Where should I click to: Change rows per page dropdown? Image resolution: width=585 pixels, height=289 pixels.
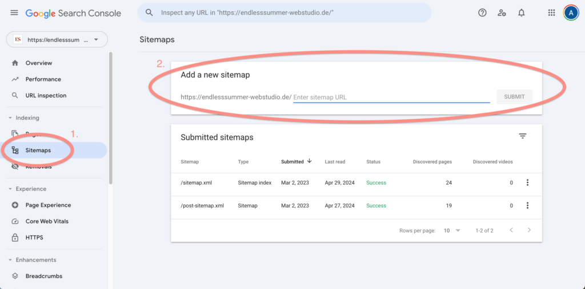click(x=452, y=230)
